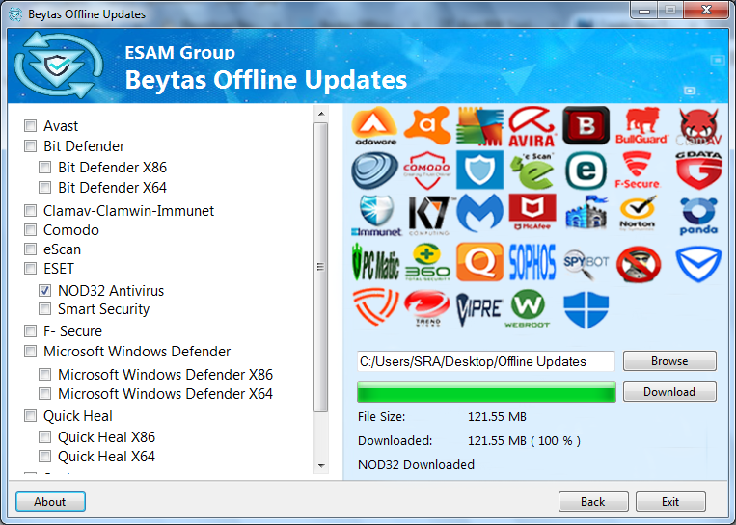The width and height of the screenshot is (736, 525).
Task: Click the orange Avast logo
Action: coord(427,125)
